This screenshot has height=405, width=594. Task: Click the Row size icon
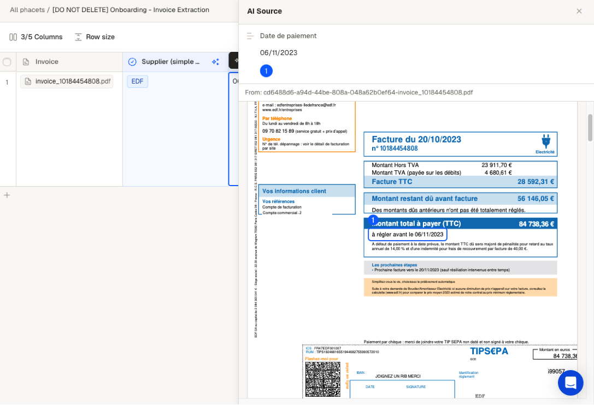click(78, 37)
